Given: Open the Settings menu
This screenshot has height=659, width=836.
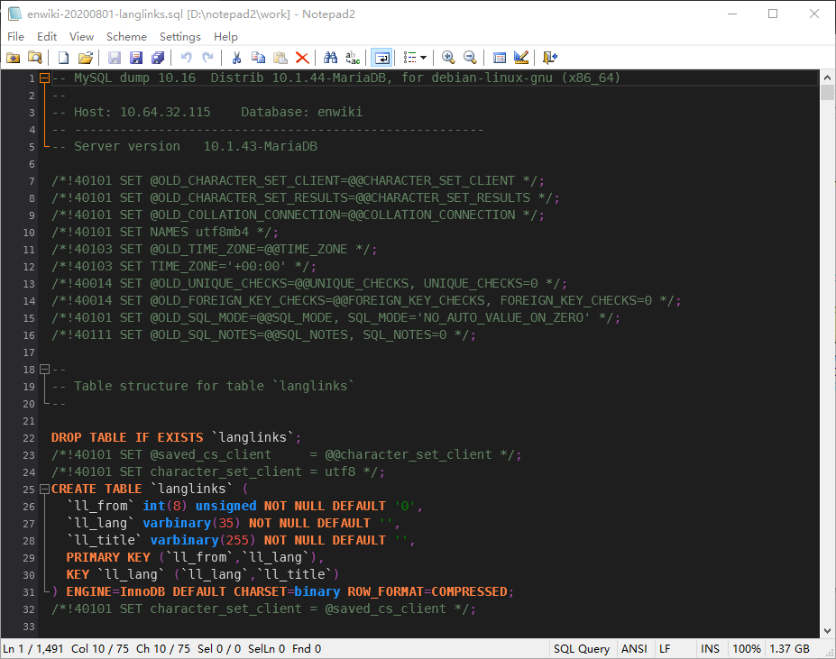Looking at the screenshot, I should pos(183,37).
